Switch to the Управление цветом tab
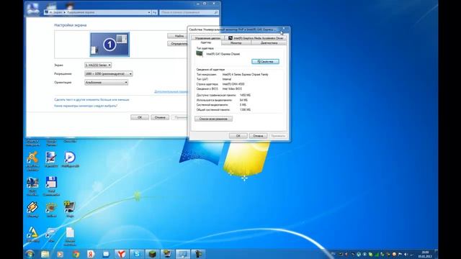Viewport: 461px width, 259px height. click(207, 38)
